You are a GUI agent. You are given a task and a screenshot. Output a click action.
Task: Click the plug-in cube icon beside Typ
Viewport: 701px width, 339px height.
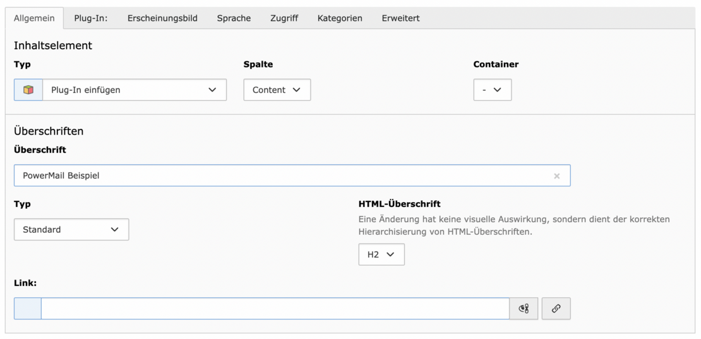click(x=28, y=90)
